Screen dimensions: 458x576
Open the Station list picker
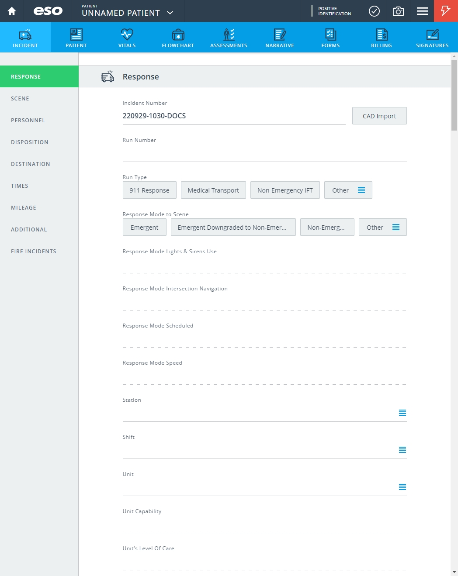click(x=402, y=413)
